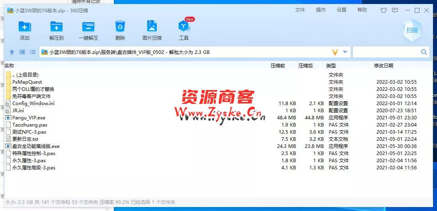The width and height of the screenshot is (437, 211).
Task: Click the search magnifier icon
Action: tap(424, 52)
